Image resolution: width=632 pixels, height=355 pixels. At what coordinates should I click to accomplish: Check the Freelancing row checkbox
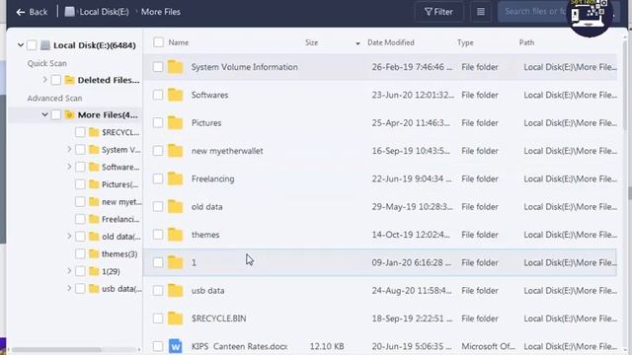(x=158, y=178)
